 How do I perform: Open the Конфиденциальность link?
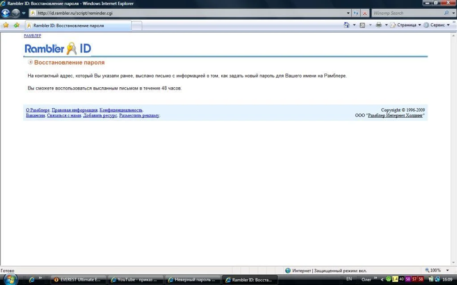tap(121, 110)
